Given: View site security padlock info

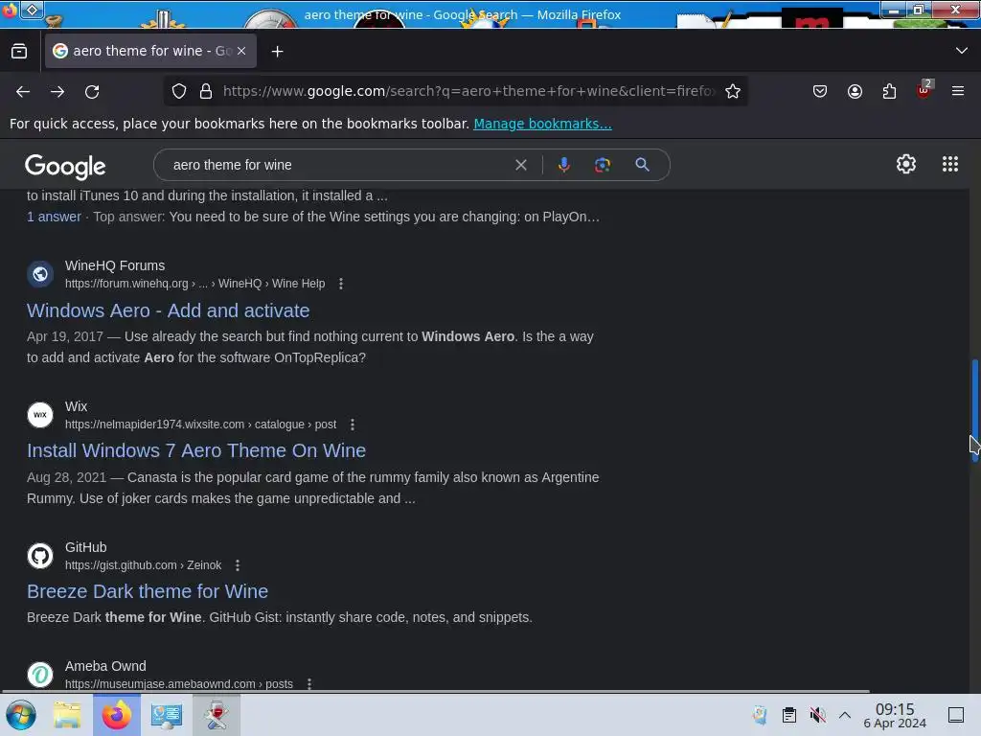Looking at the screenshot, I should click(x=206, y=91).
